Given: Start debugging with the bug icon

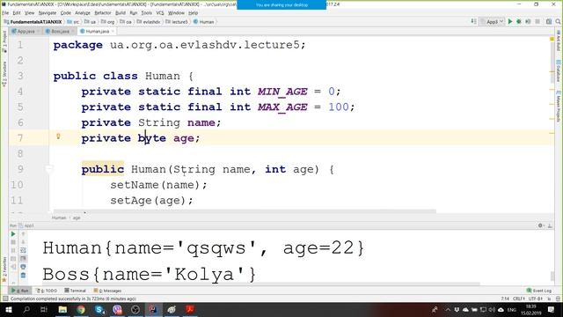Looking at the screenshot, I should [x=519, y=21].
